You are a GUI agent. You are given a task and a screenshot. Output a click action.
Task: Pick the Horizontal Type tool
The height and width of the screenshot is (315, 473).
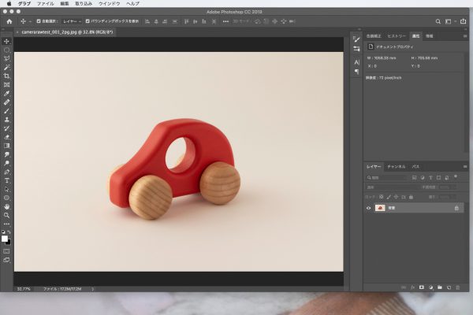(7, 180)
